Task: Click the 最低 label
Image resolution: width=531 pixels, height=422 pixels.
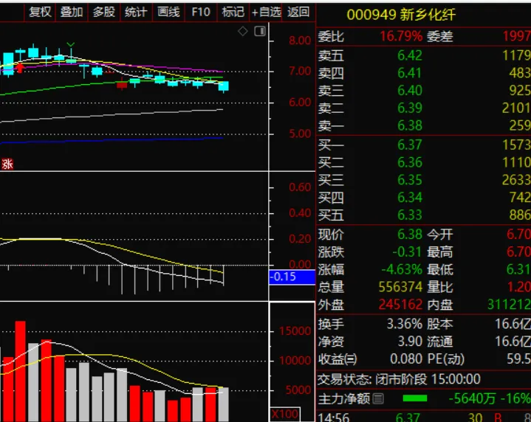Action: (439, 270)
